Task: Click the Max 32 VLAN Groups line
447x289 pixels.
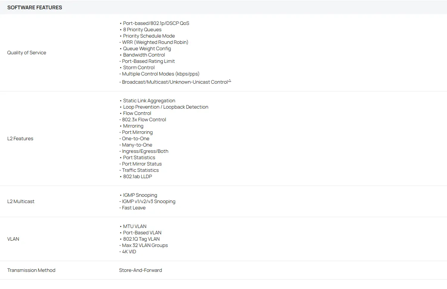Action: point(145,245)
